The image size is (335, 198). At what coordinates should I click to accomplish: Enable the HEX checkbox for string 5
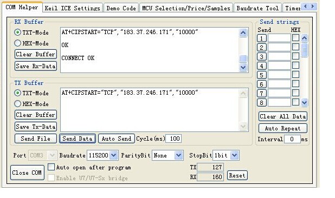tap(295, 74)
